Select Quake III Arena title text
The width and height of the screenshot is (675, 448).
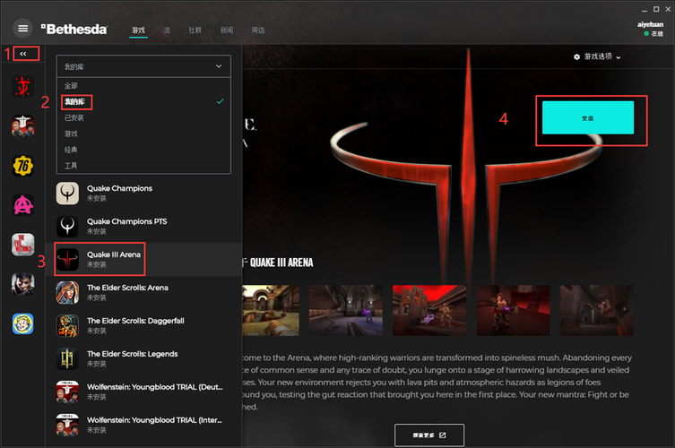pyautogui.click(x=114, y=254)
